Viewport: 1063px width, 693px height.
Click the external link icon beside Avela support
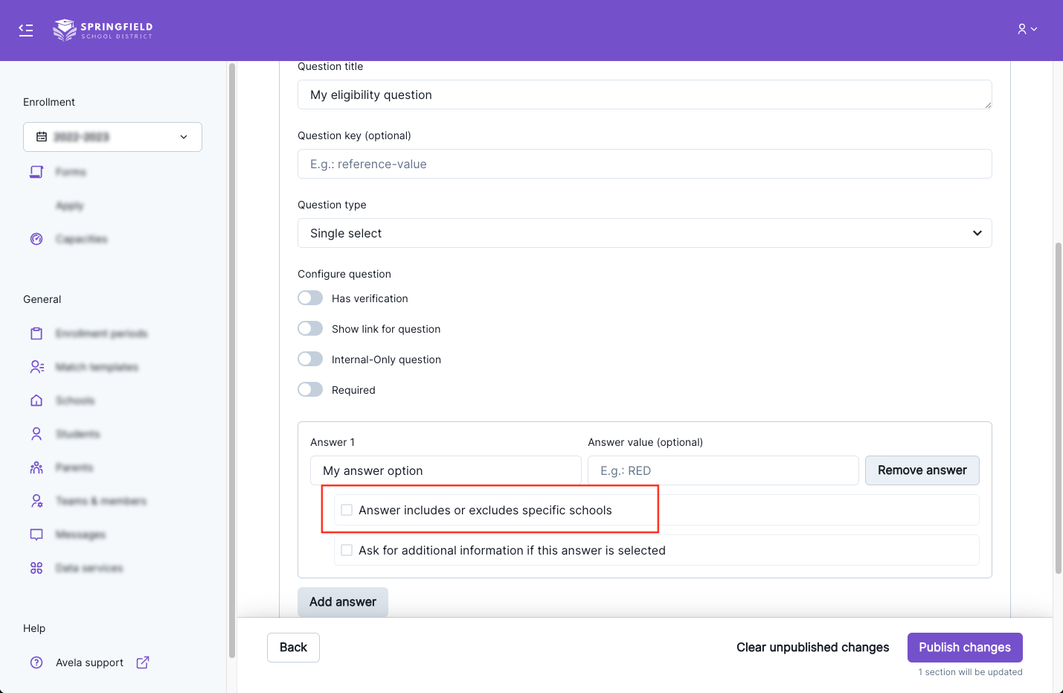pos(143,662)
